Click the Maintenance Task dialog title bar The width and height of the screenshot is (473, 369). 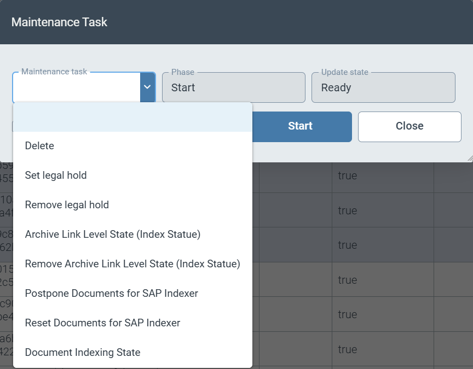[x=236, y=22]
